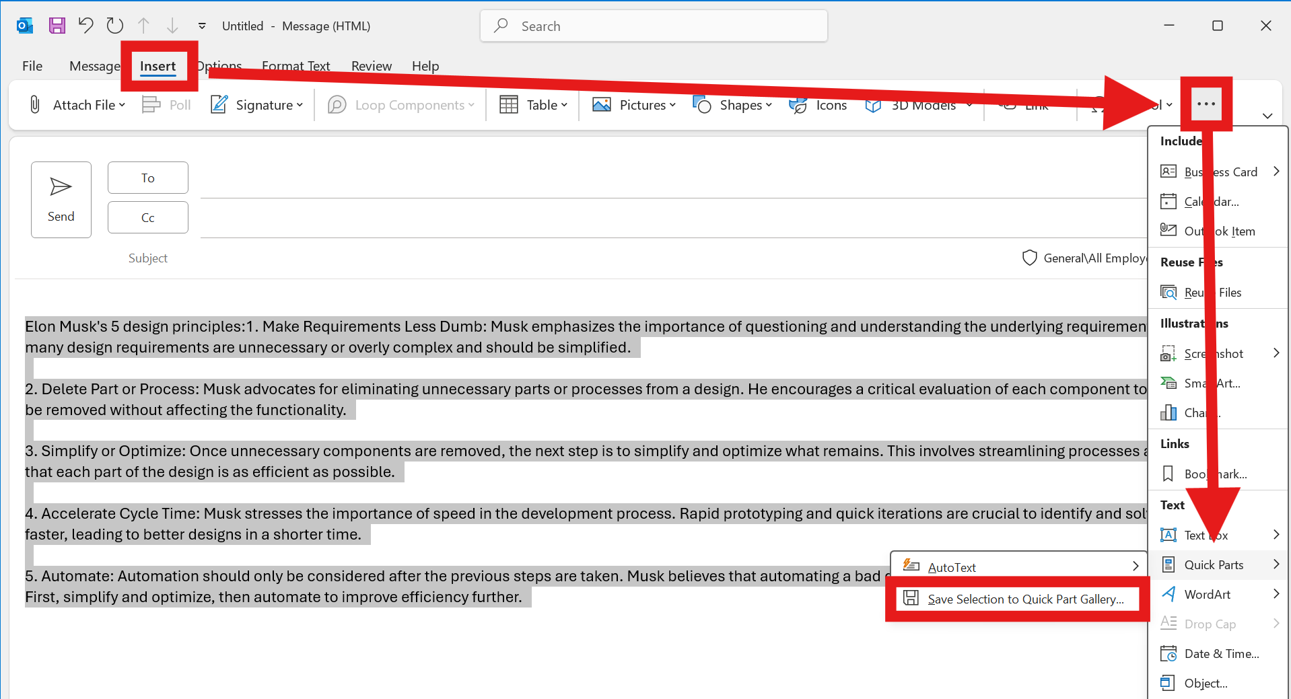The height and width of the screenshot is (699, 1291).
Task: Choose Date & Time... menu item
Action: click(1218, 653)
